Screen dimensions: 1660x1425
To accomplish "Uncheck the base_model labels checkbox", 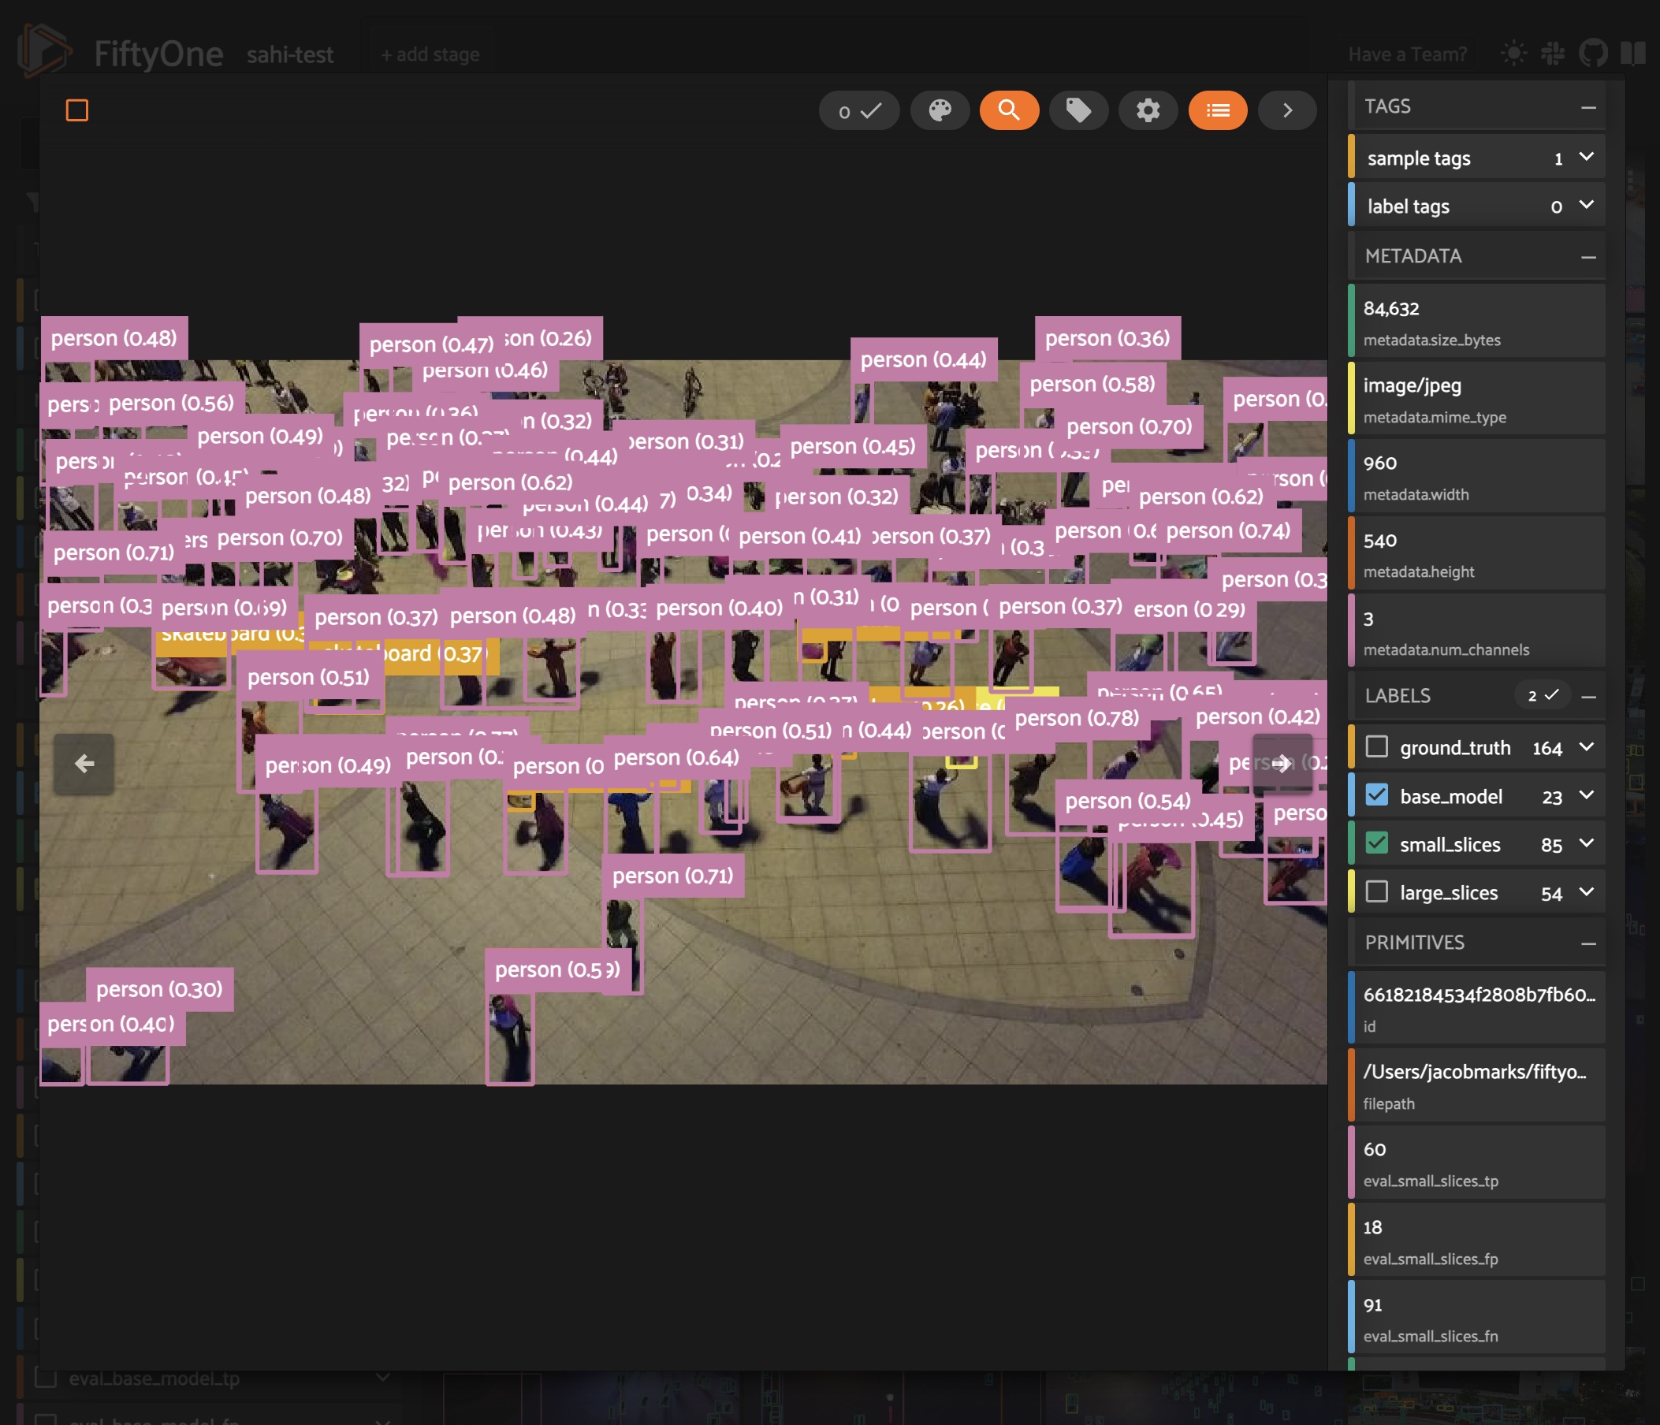I will 1376,794.
